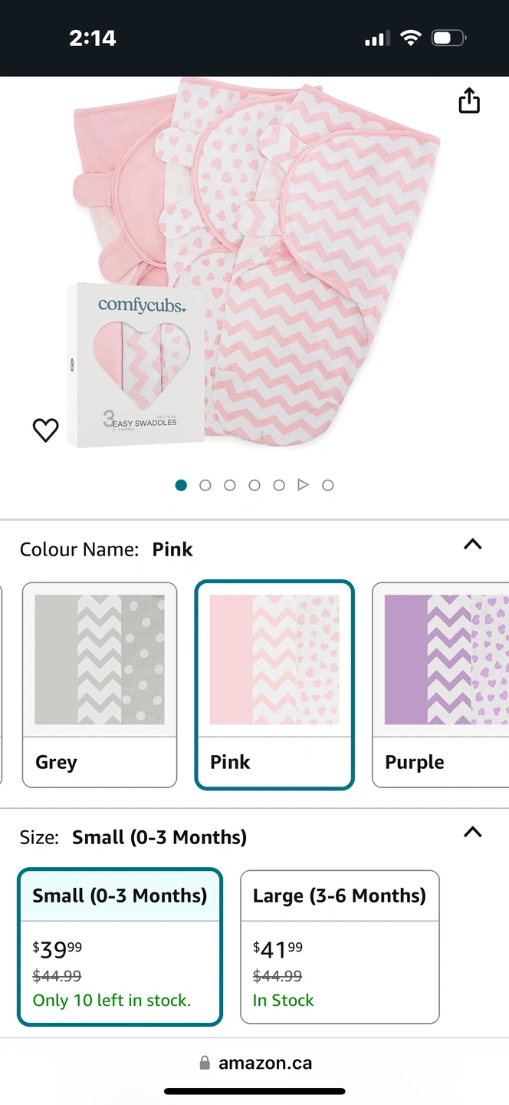
Task: Choose the Grey colour swatch
Action: (x=100, y=684)
